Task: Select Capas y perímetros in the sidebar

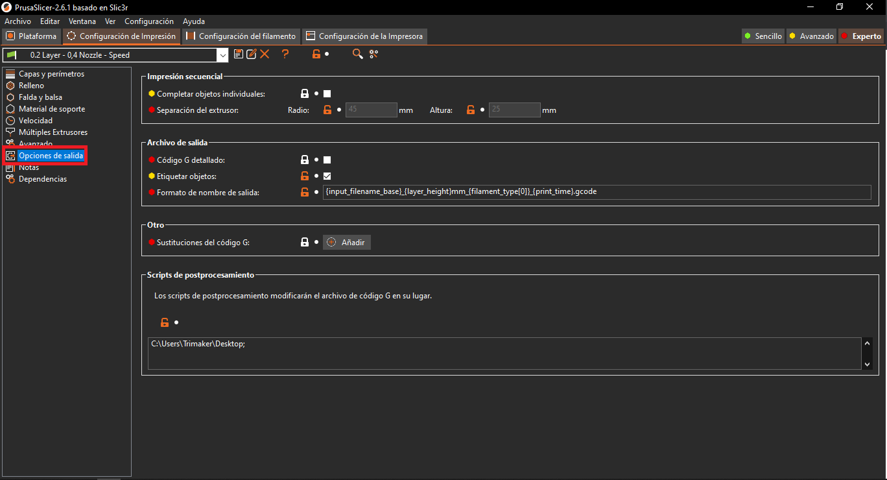Action: [51, 74]
